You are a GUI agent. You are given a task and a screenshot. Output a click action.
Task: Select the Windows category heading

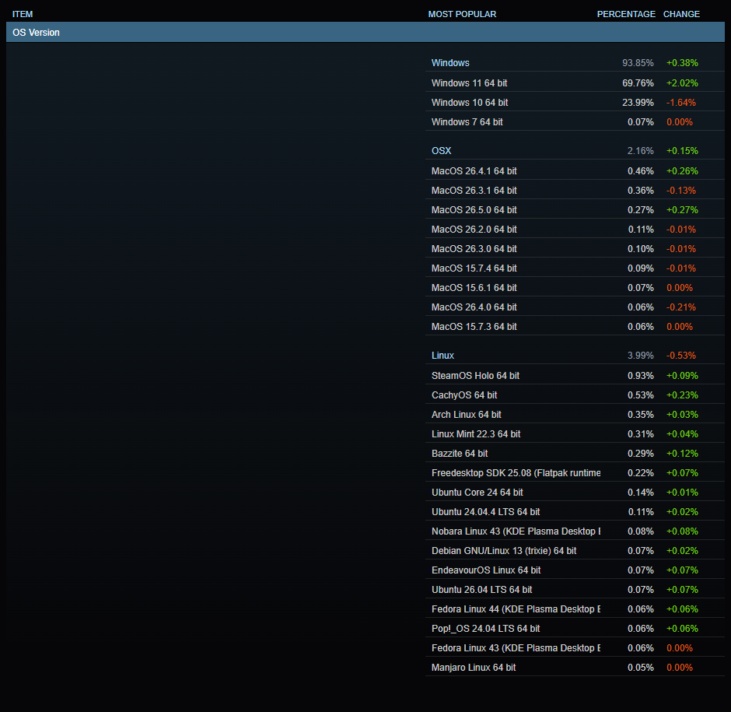pos(450,62)
